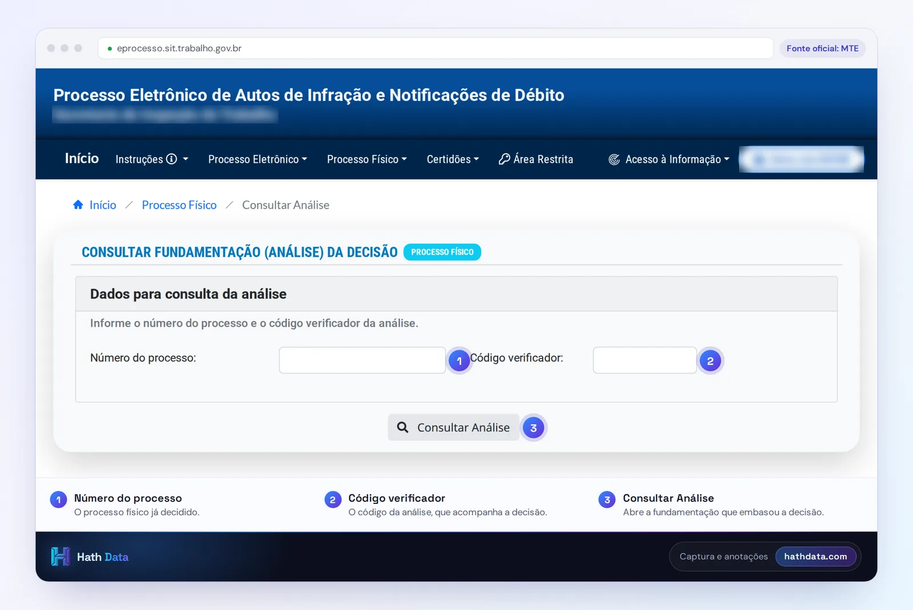Click the info icon next to Instruções
Screen dimensions: 913x610
171,159
